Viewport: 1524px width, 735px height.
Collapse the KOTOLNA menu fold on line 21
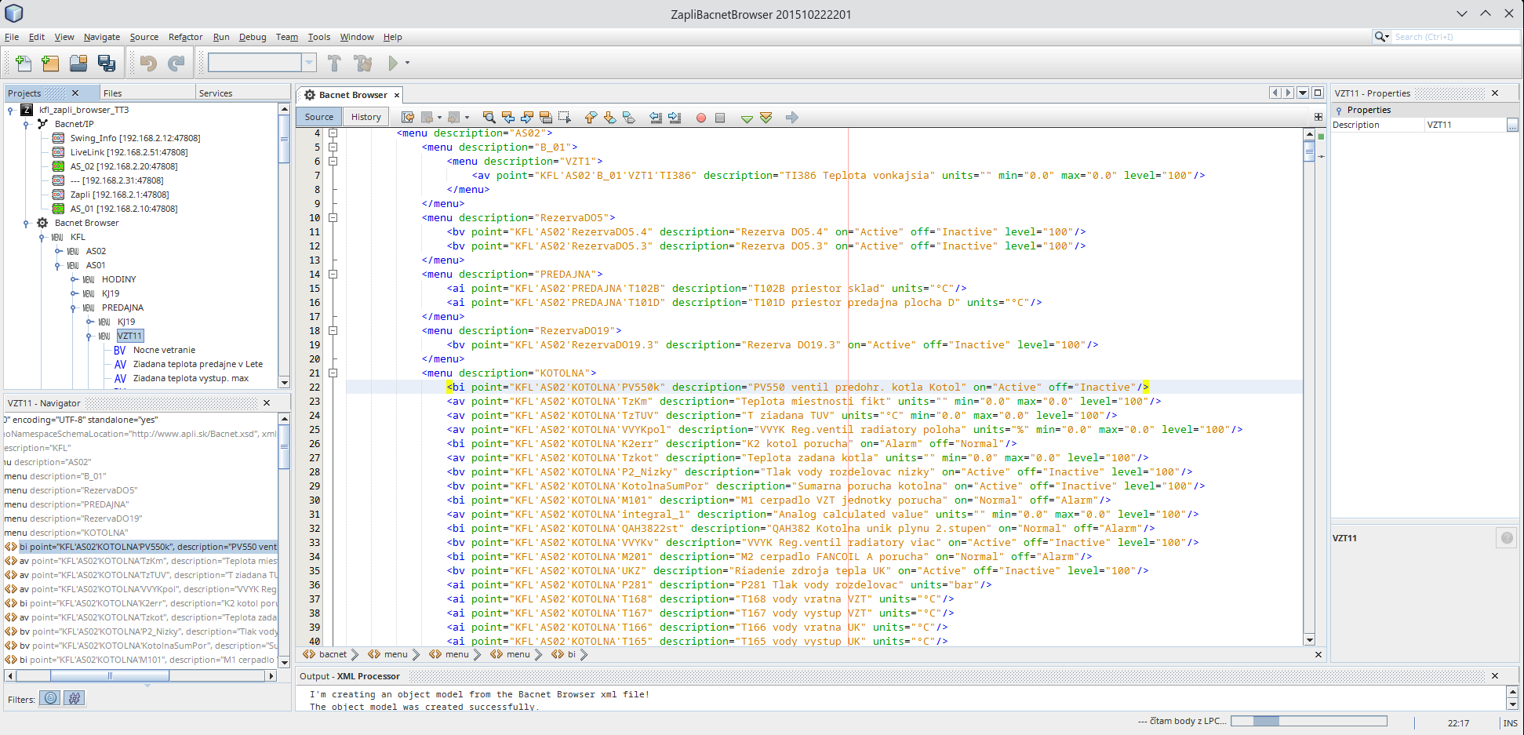click(x=333, y=373)
